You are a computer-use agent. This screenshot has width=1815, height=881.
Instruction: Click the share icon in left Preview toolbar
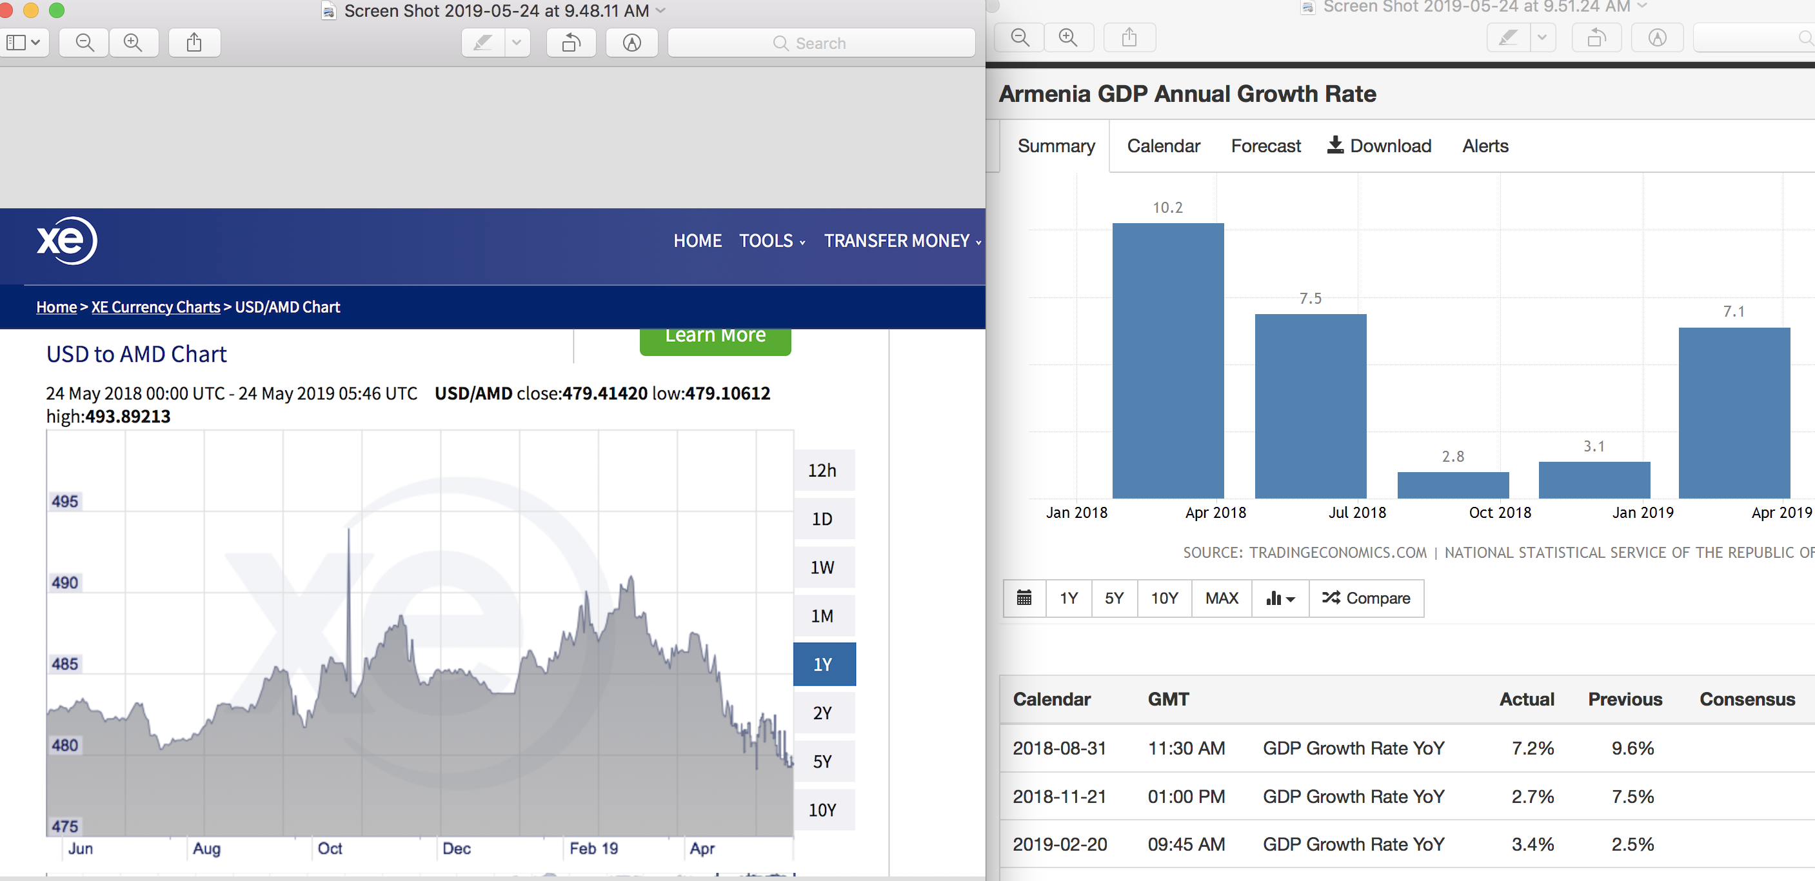[x=195, y=43]
